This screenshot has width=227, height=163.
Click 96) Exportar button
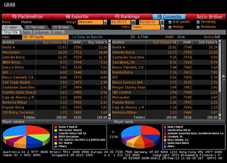(x=77, y=17)
